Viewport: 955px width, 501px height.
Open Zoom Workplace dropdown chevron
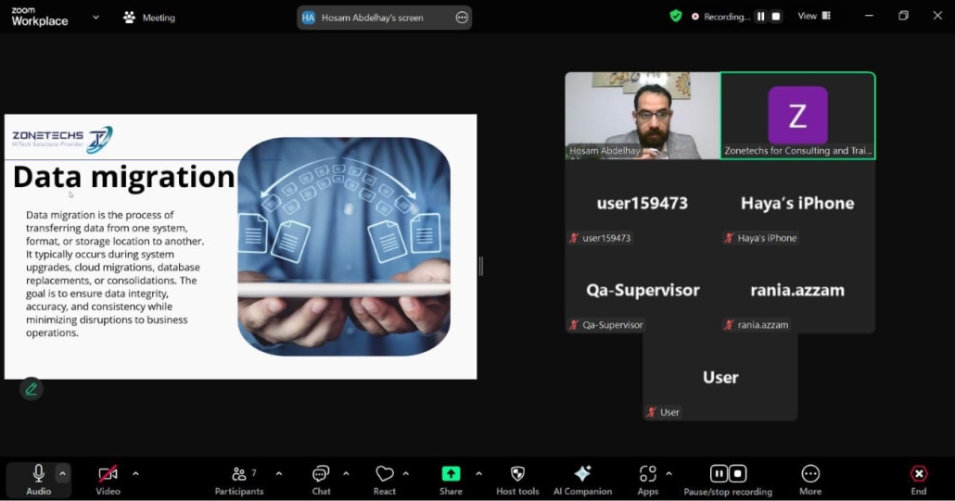pyautogui.click(x=95, y=17)
